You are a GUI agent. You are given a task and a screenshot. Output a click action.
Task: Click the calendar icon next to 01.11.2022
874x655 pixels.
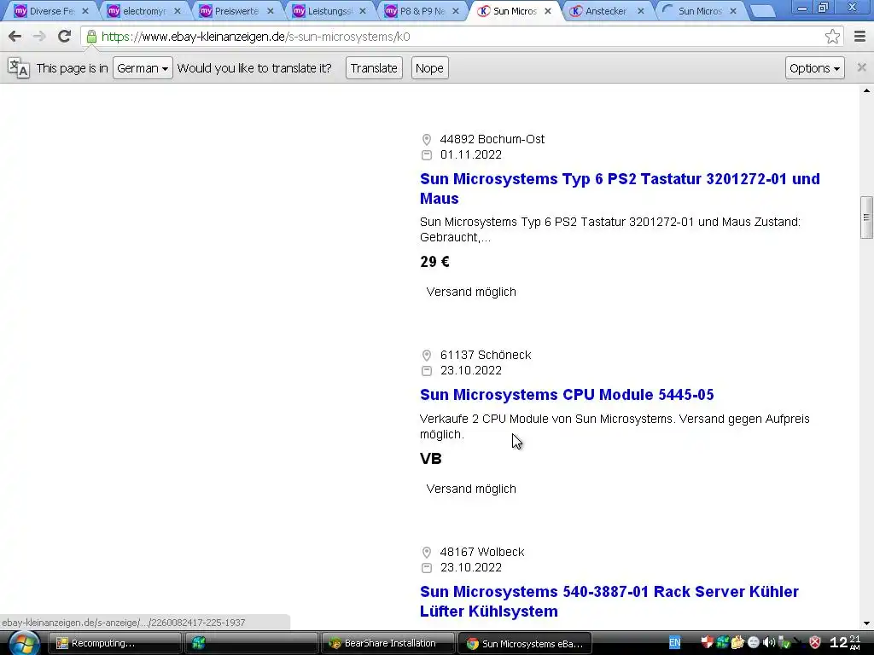click(427, 155)
